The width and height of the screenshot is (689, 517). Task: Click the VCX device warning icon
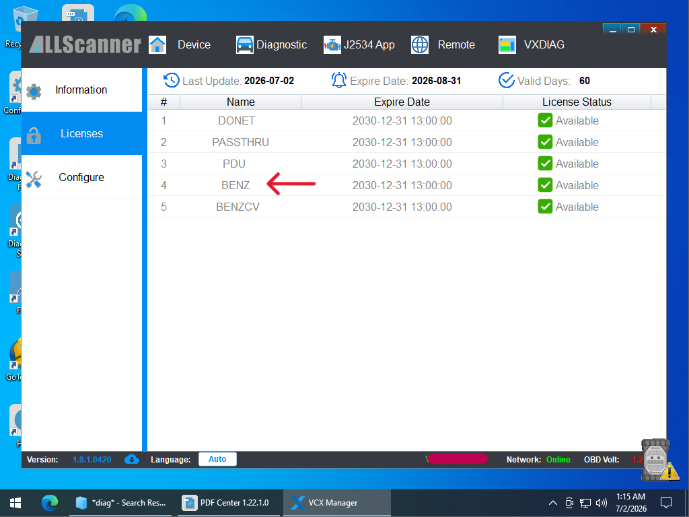(x=659, y=460)
